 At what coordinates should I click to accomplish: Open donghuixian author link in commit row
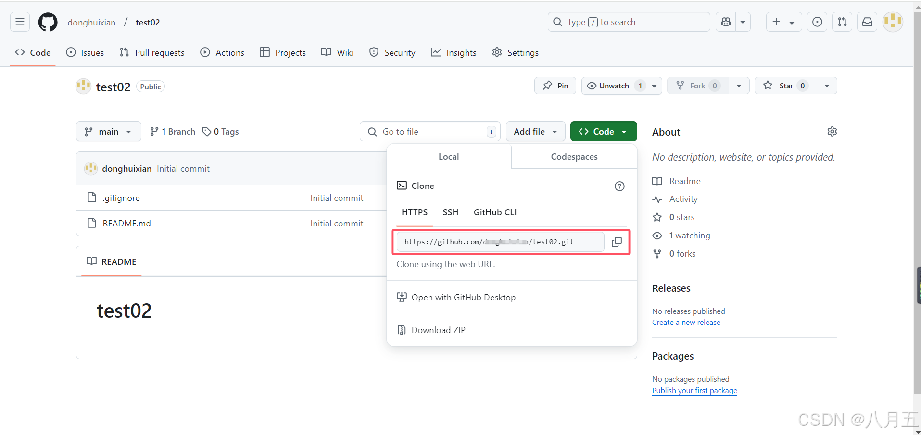(x=127, y=168)
